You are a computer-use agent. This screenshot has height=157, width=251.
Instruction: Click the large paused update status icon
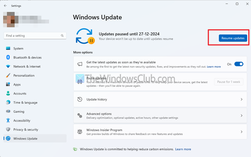[x=85, y=36]
